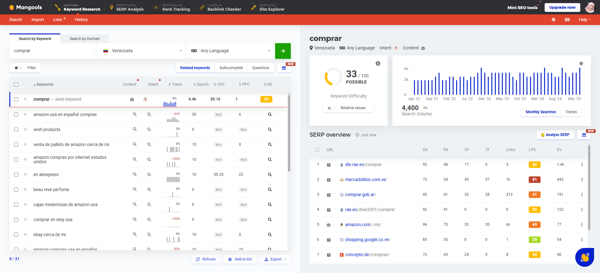The image size is (600, 273).
Task: Switch to Search by Domain tab
Action: [85, 39]
